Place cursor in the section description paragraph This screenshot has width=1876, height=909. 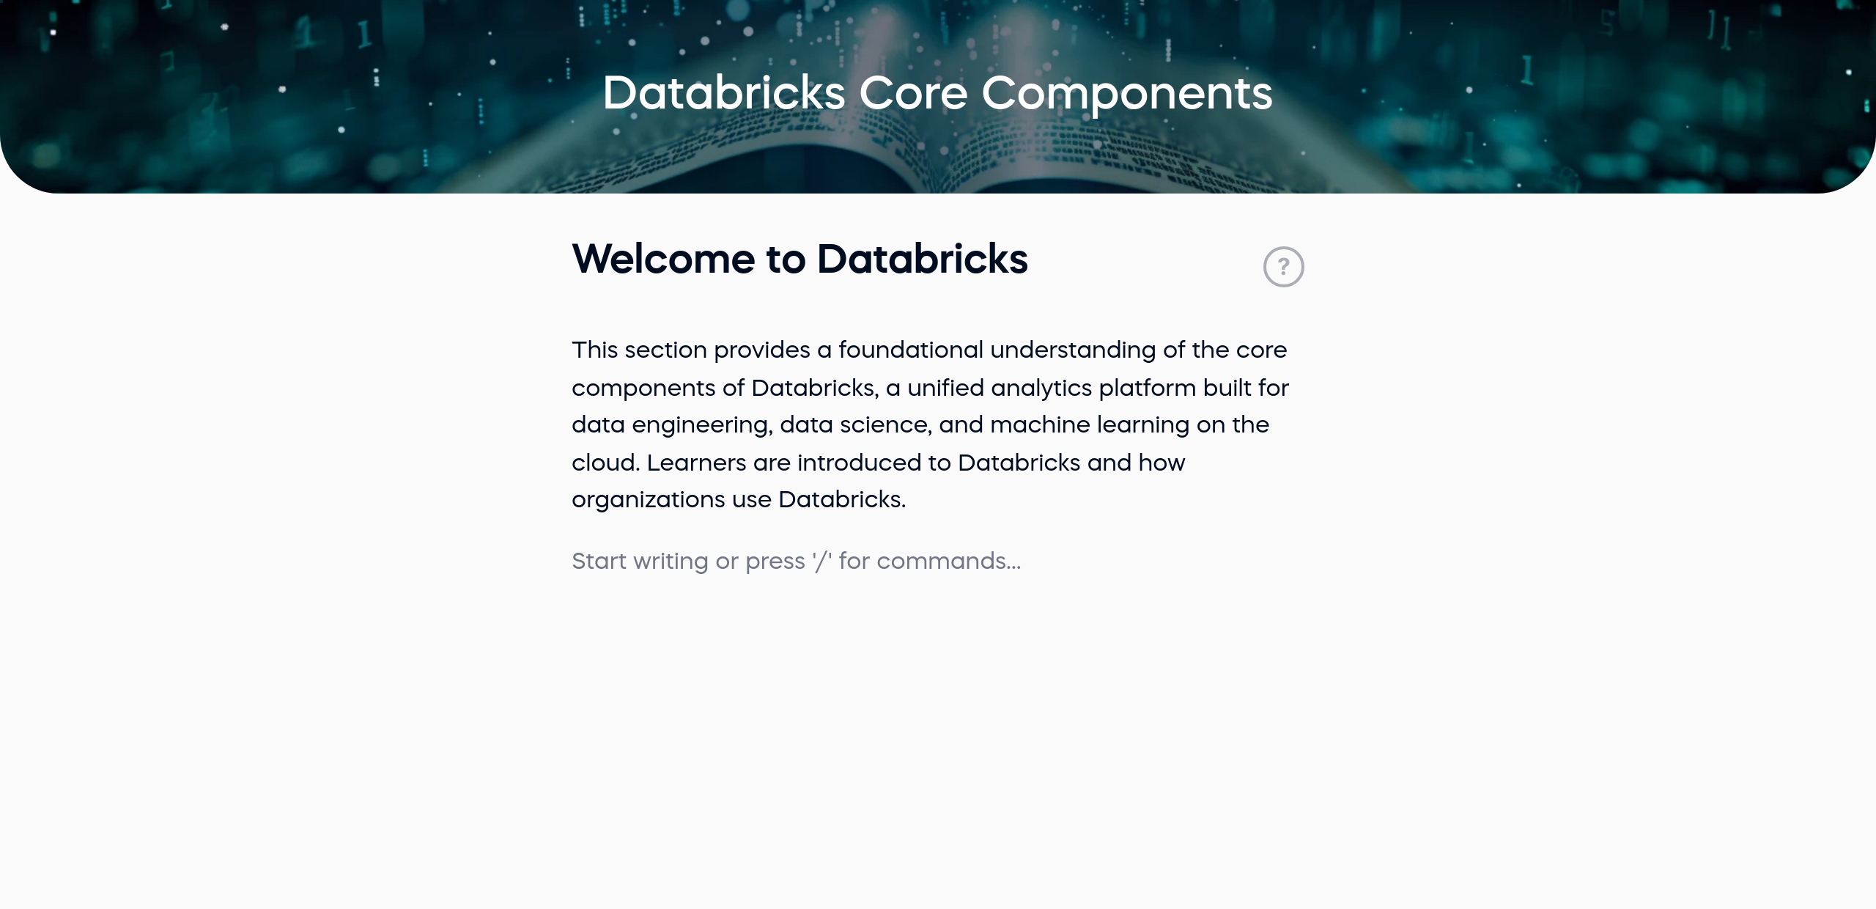pyautogui.click(x=879, y=425)
